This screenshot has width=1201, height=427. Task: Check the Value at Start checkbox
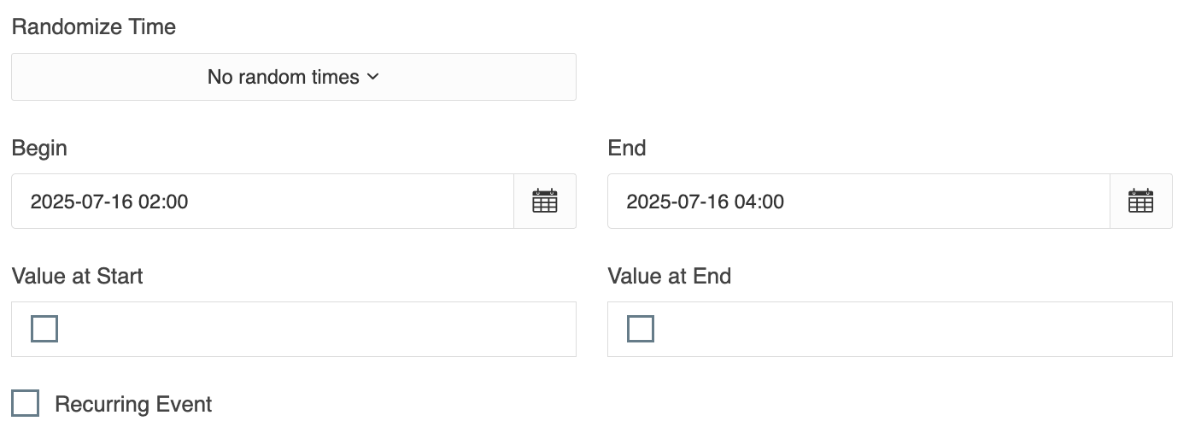click(x=44, y=329)
